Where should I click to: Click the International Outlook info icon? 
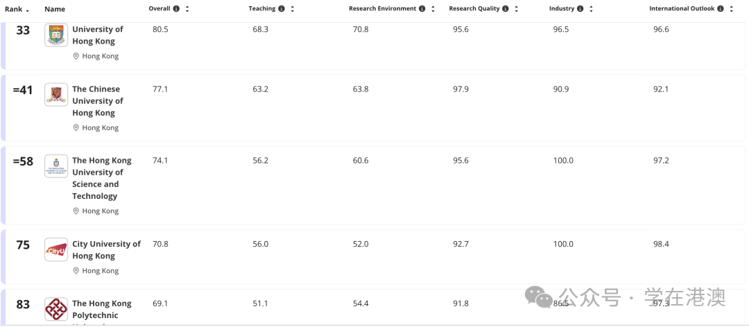721,9
